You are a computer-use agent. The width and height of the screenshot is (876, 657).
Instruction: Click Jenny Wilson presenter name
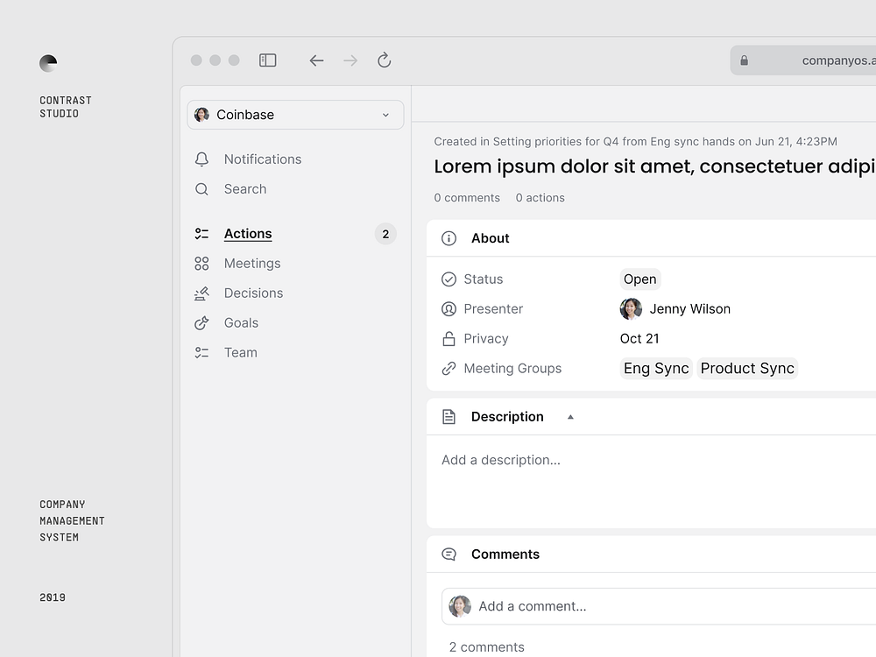(689, 308)
